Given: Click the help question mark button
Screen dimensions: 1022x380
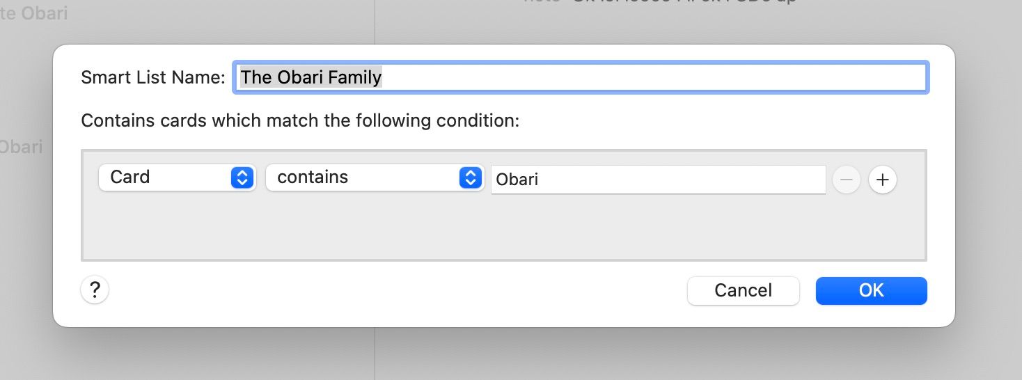Looking at the screenshot, I should pyautogui.click(x=95, y=290).
